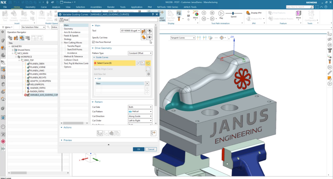Viewport: 333px width, 179px height.
Task: Open the Tool dropdown JE1160668
Action: click(x=130, y=31)
